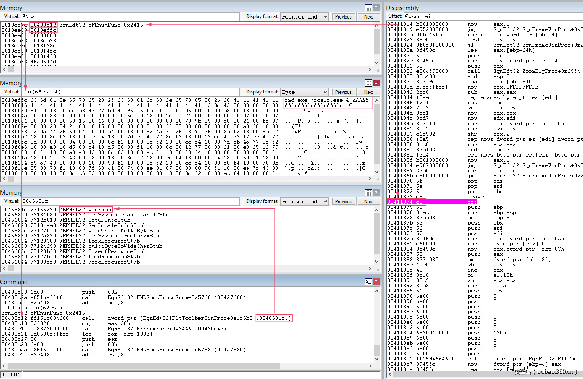This screenshot has height=379, width=583.
Task: Close the @$csp Memory window
Action: tap(376, 8)
